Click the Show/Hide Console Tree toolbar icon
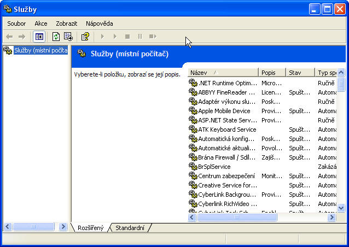This screenshot has width=349, height=247. (x=39, y=37)
